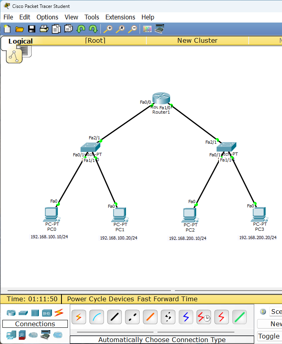Choose the light blue console cable
The height and width of the screenshot is (344, 282).
[x=96, y=317]
